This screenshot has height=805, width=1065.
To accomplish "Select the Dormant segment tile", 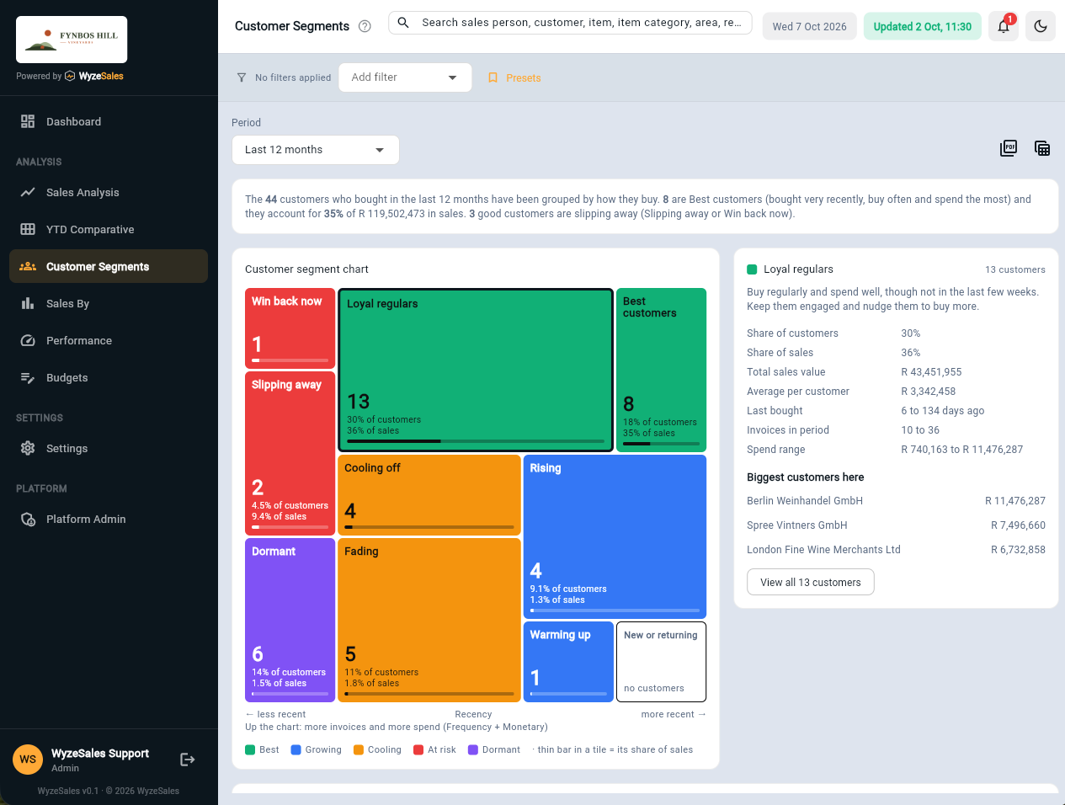I will 290,620.
